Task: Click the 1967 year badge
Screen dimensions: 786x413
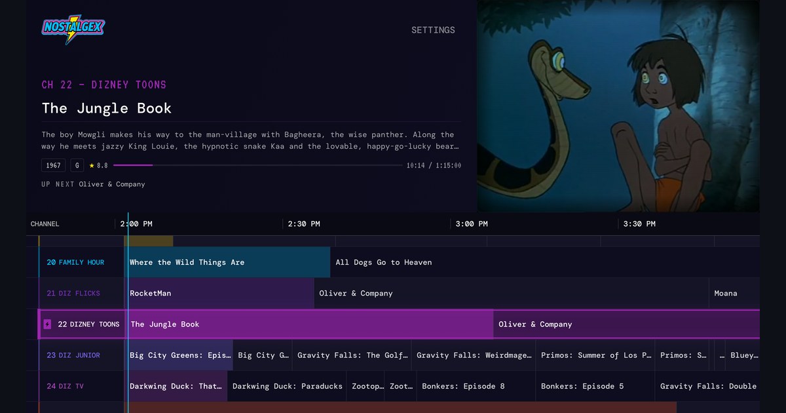Action: 54,166
